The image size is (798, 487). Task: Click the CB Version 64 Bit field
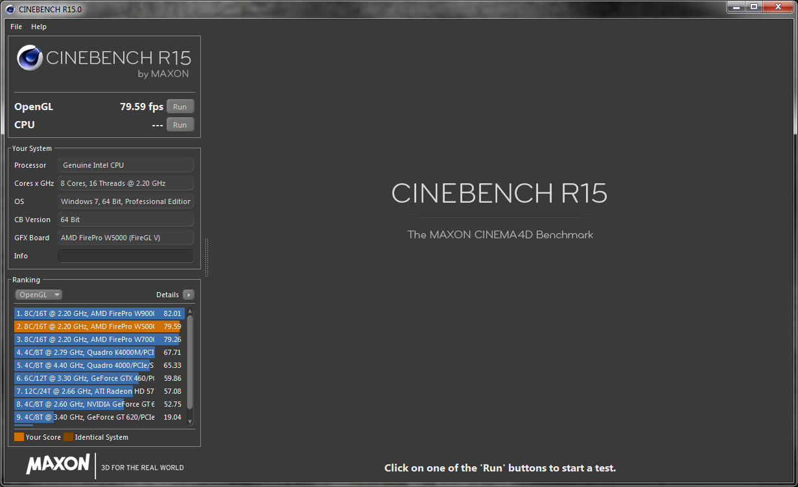[x=126, y=220]
